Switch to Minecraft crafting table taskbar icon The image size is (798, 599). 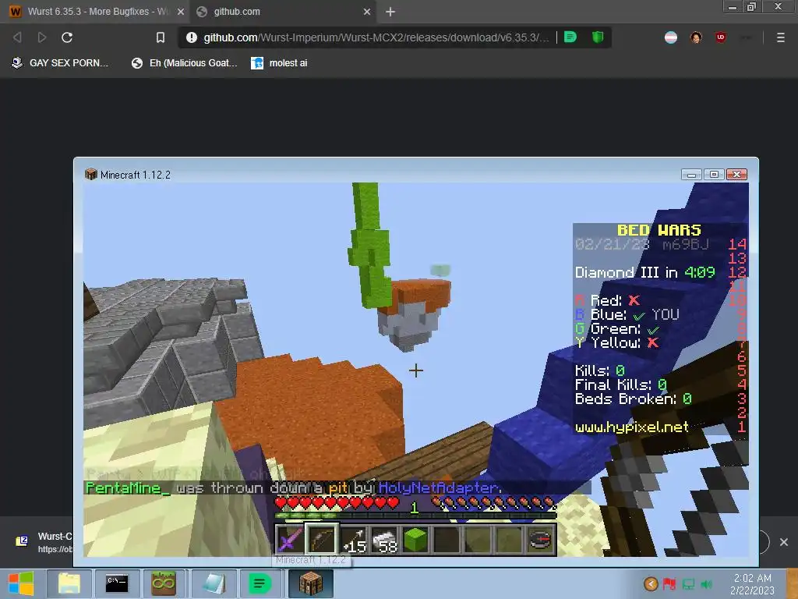tap(310, 583)
